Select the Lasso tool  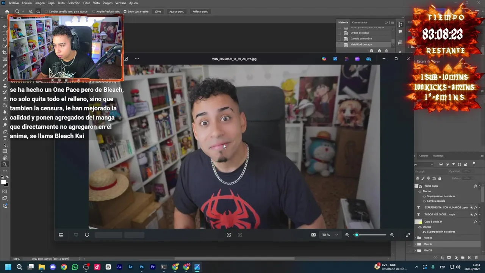(5, 39)
